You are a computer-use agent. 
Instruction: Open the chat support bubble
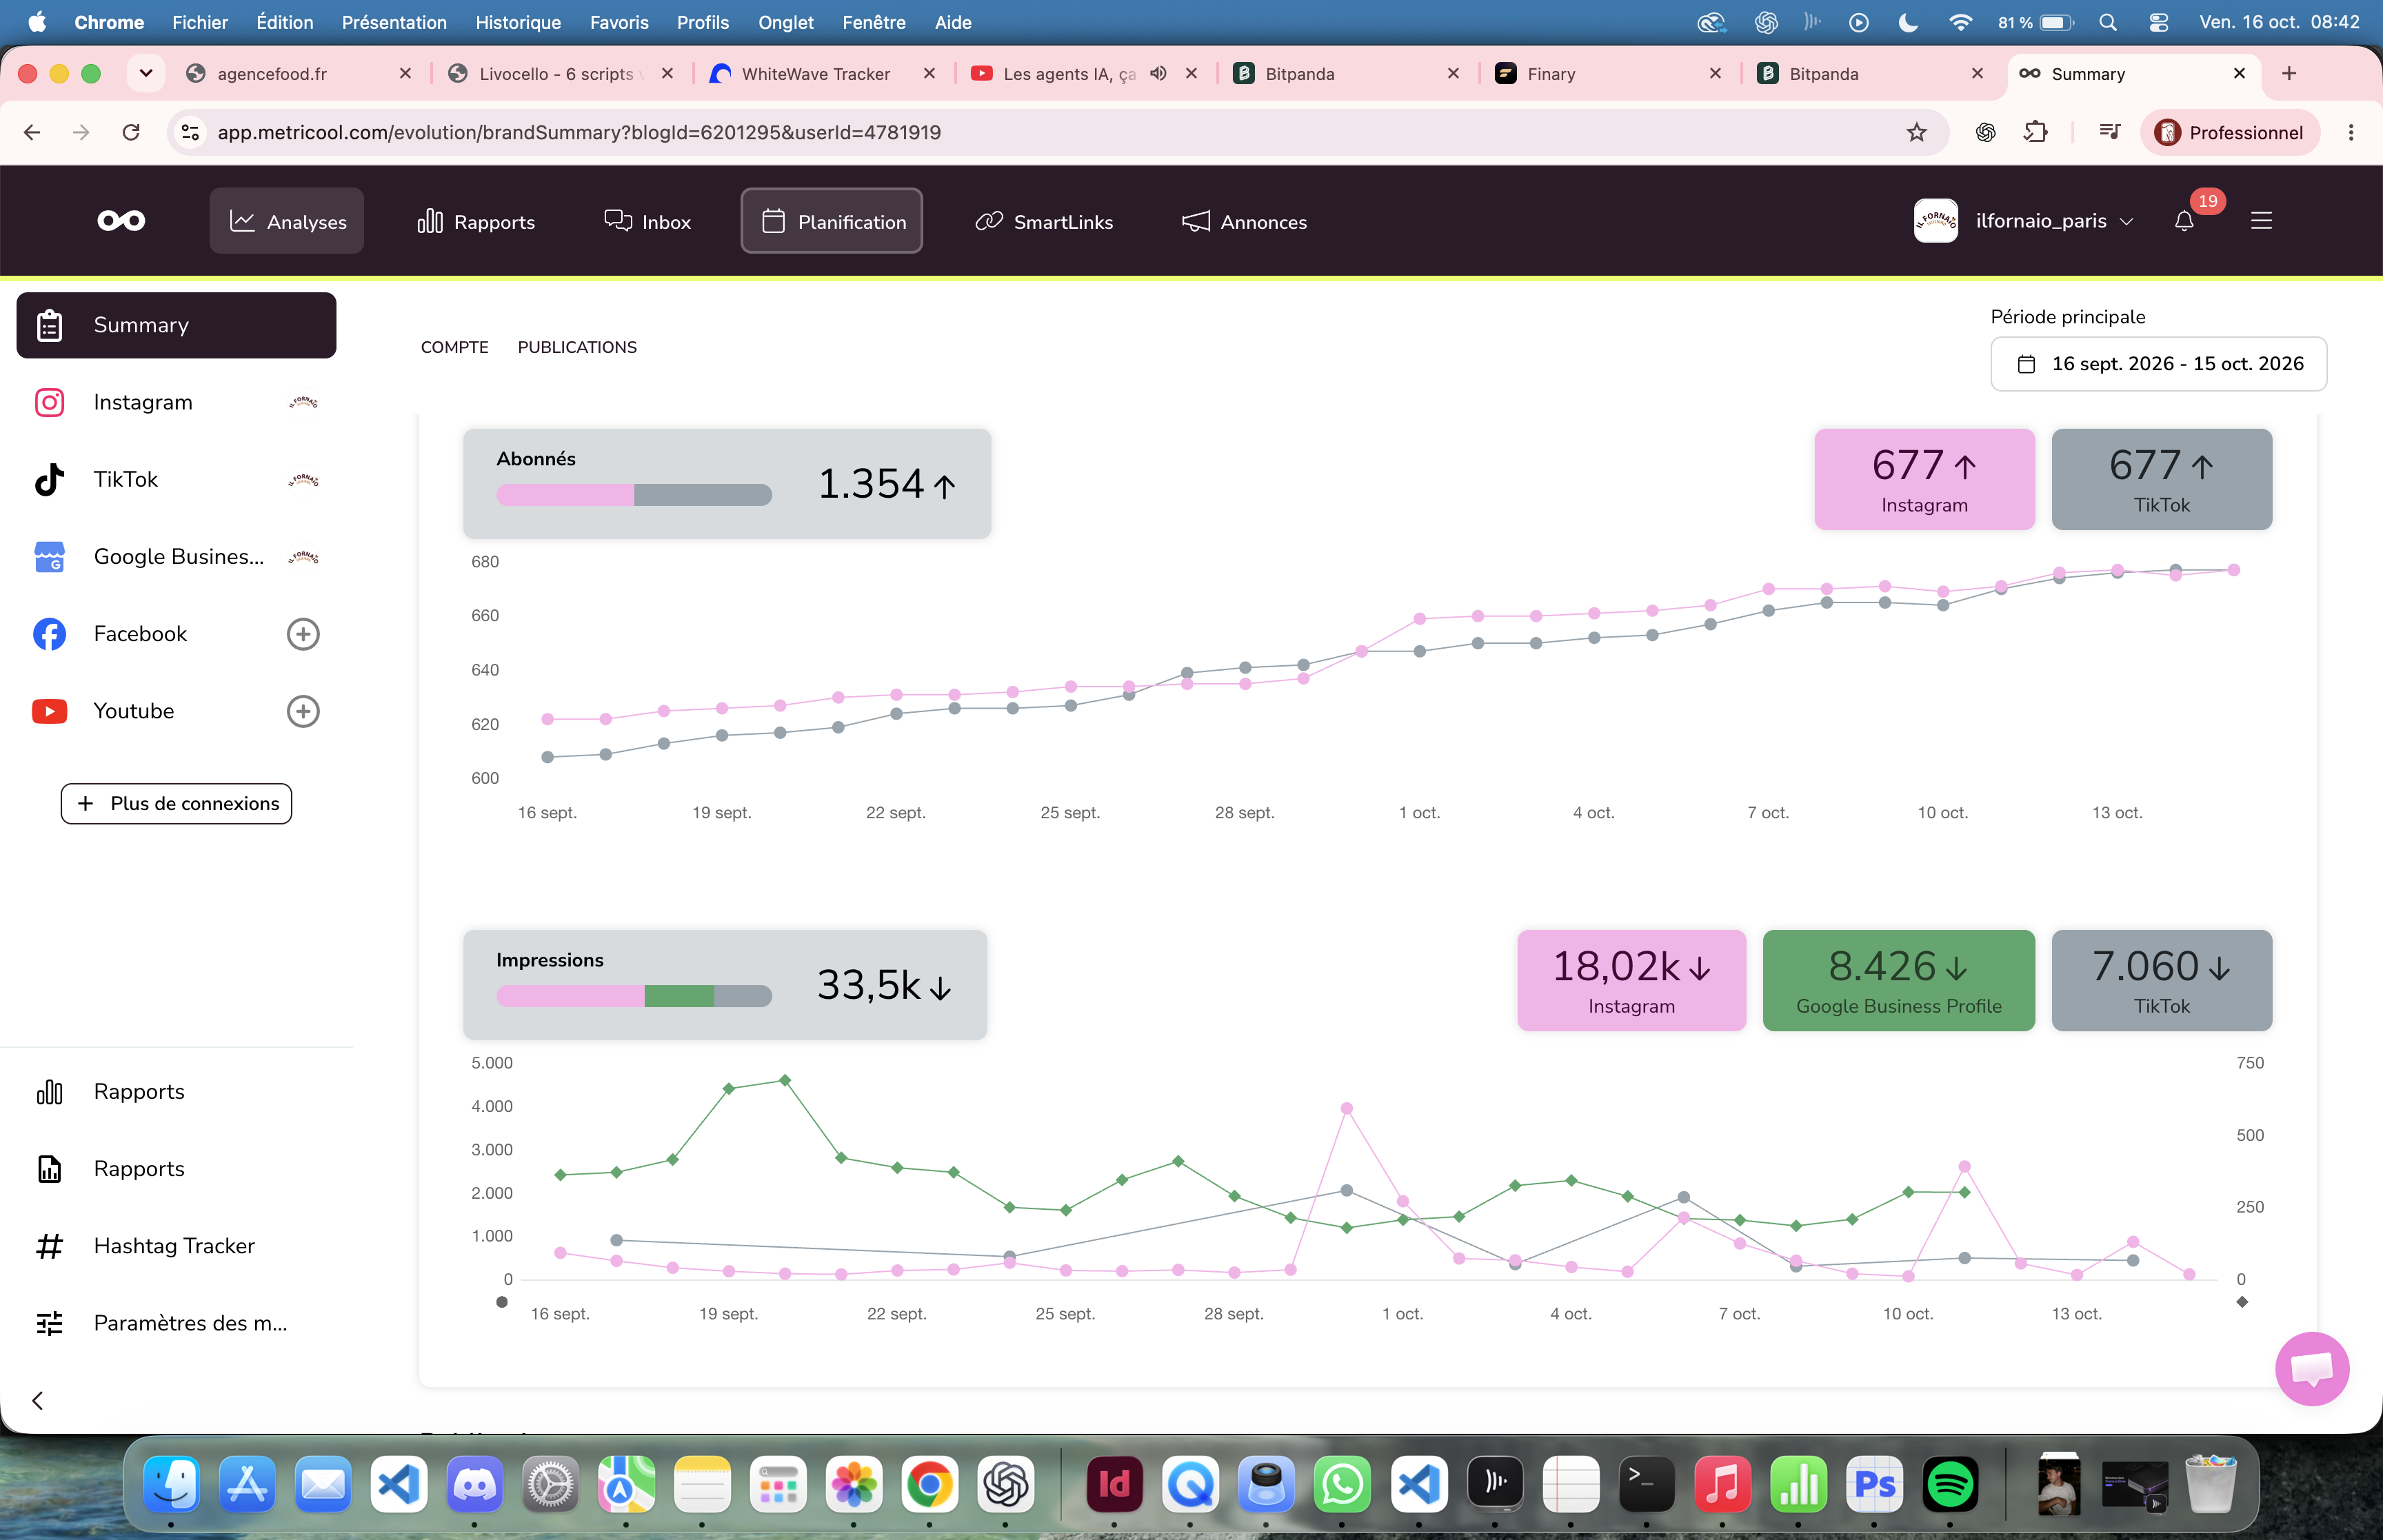pos(2312,1368)
